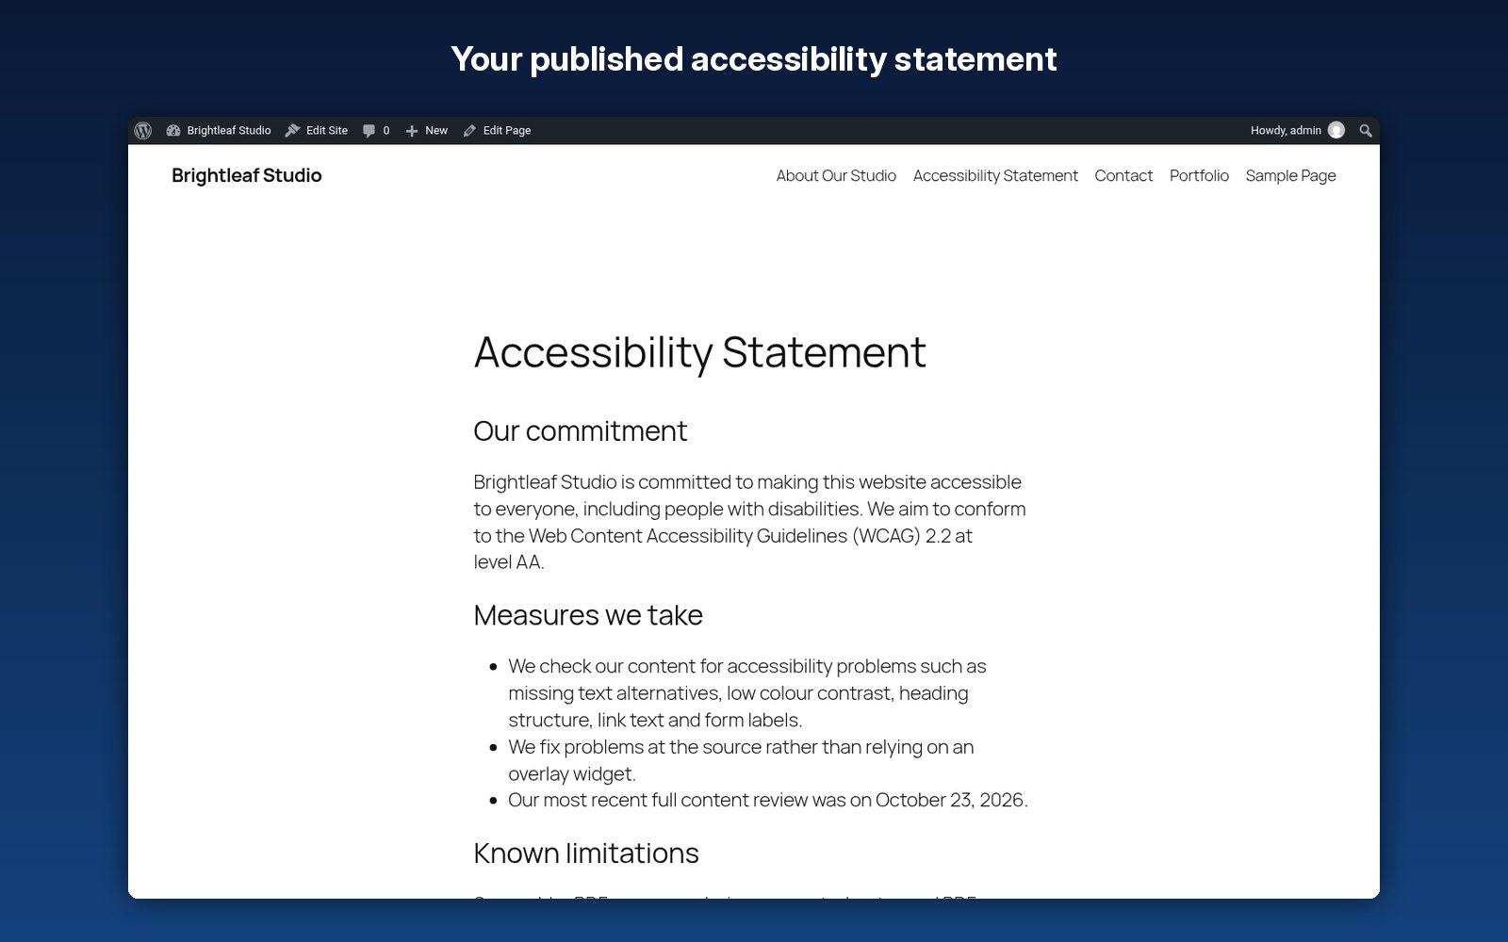Click the dashboard icon beside Brightleaf Studio
The width and height of the screenshot is (1508, 942).
(x=173, y=131)
